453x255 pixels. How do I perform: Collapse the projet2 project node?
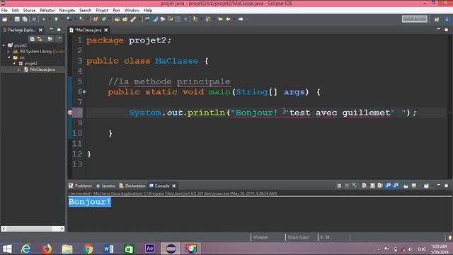[x=4, y=45]
